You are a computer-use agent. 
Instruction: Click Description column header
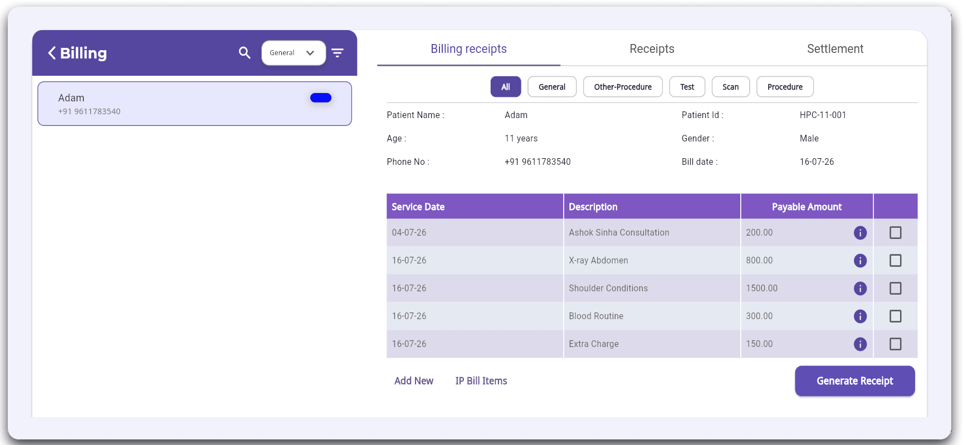(652, 207)
